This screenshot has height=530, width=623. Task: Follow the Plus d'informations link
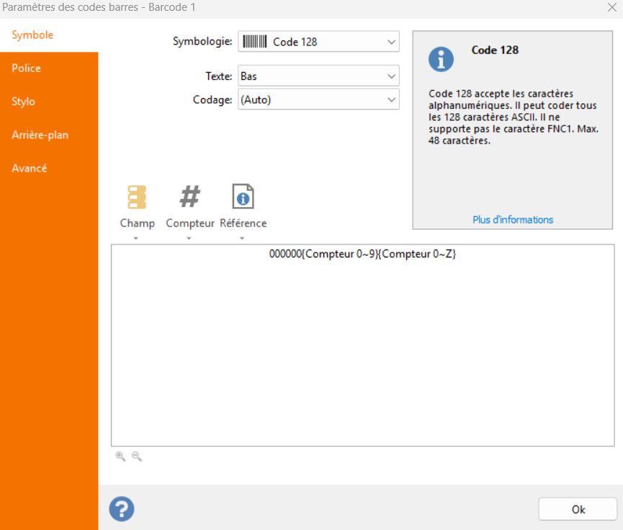513,220
